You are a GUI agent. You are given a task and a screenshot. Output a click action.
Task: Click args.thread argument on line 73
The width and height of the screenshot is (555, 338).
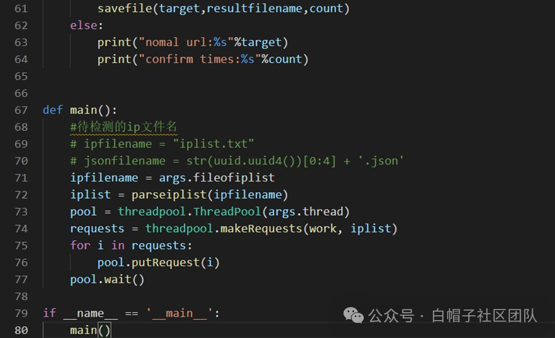[306, 211]
